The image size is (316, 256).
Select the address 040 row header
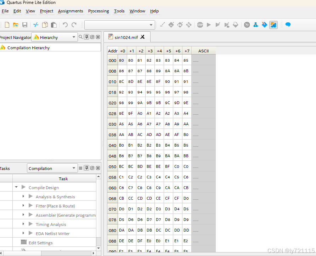coord(112,145)
